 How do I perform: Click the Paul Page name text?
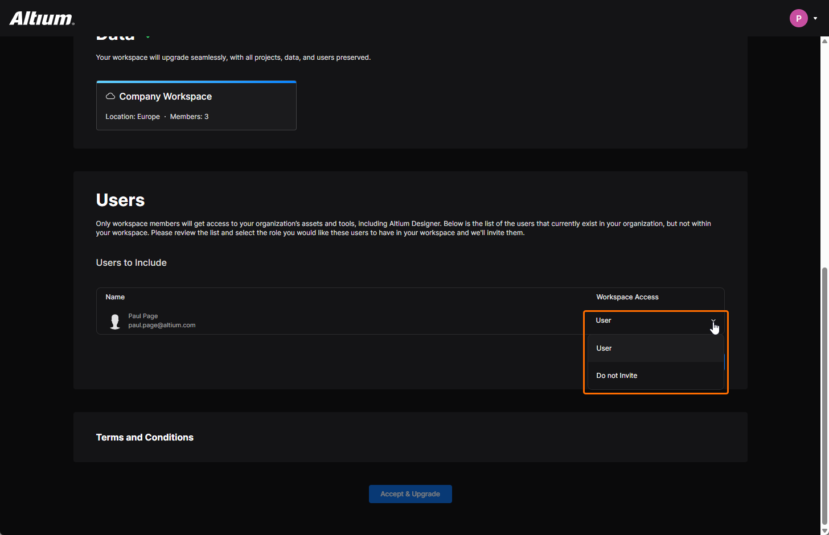[143, 316]
